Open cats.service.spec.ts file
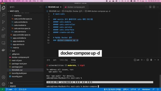This screenshot has width=161, height=91. coord(22,29)
